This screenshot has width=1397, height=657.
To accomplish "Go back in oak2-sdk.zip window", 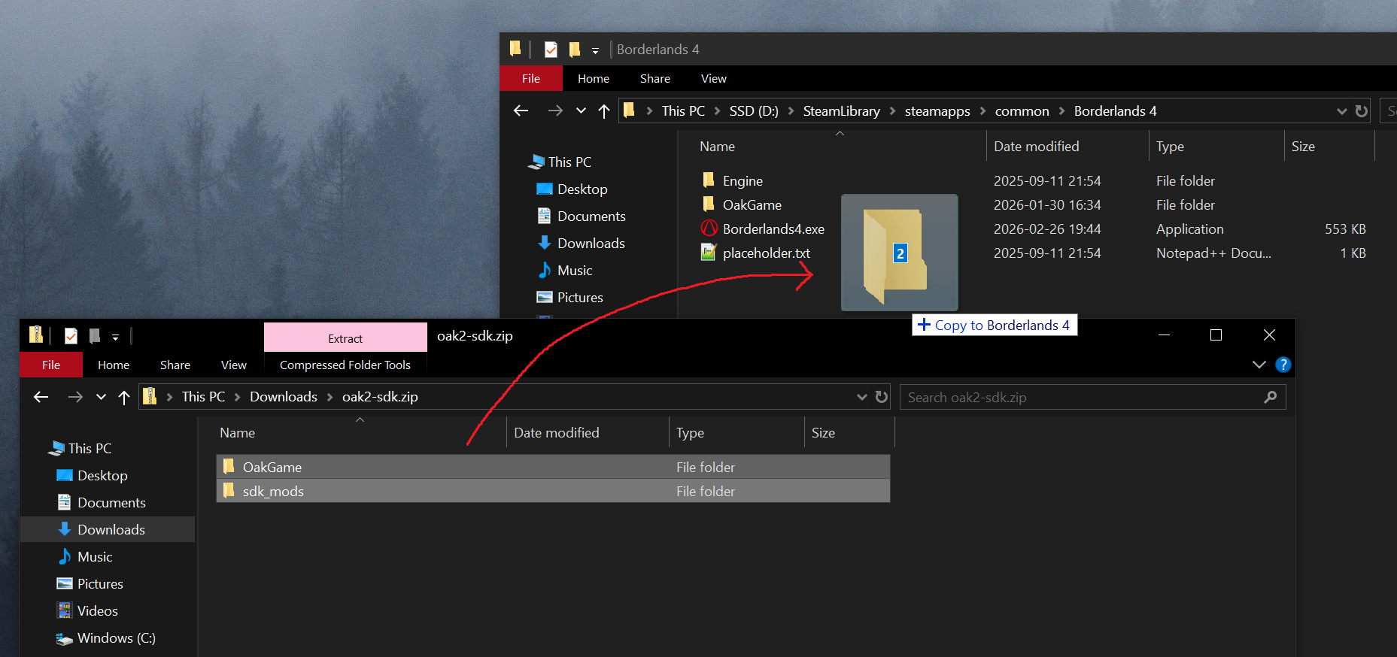I will pyautogui.click(x=41, y=397).
